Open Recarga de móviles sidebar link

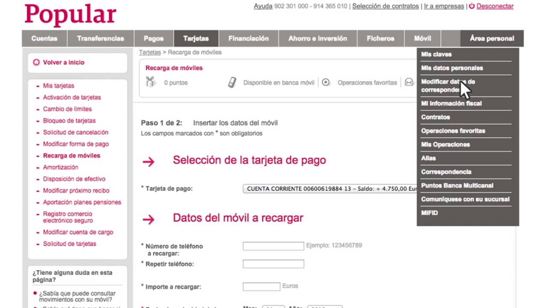click(x=71, y=156)
